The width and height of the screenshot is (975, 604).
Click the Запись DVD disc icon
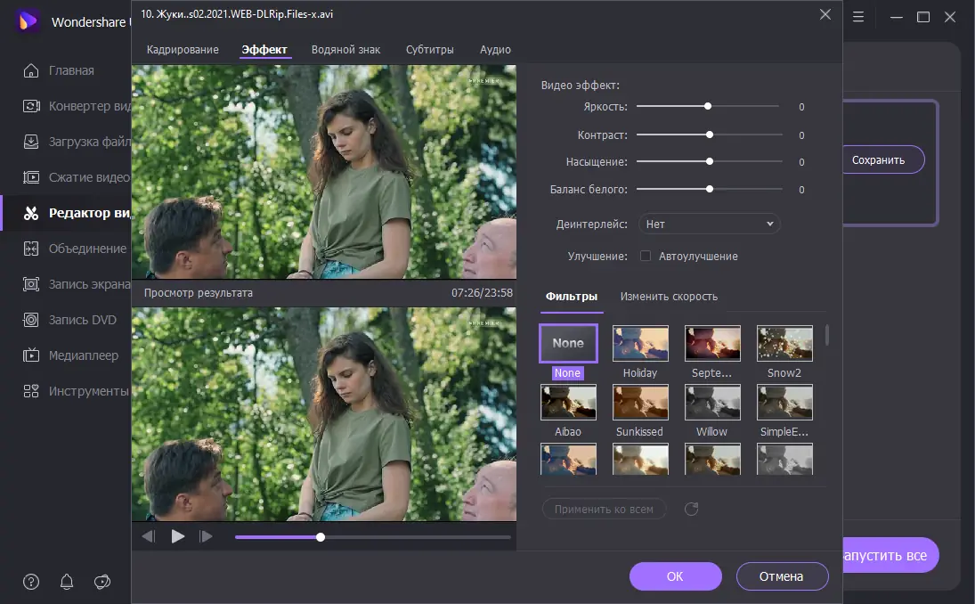click(x=31, y=320)
